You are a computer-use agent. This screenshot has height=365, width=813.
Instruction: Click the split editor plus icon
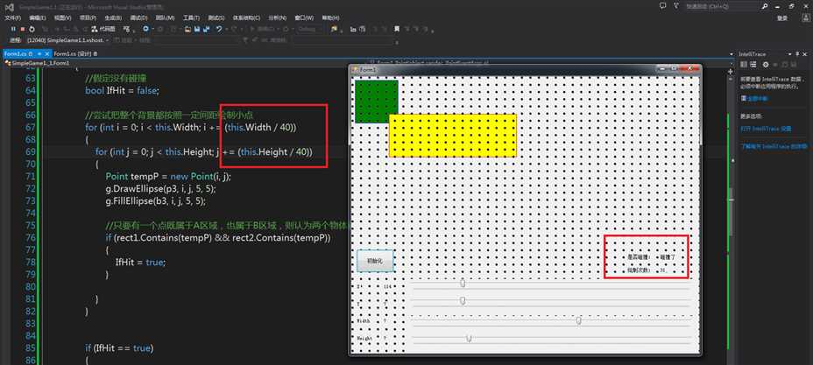(x=731, y=72)
